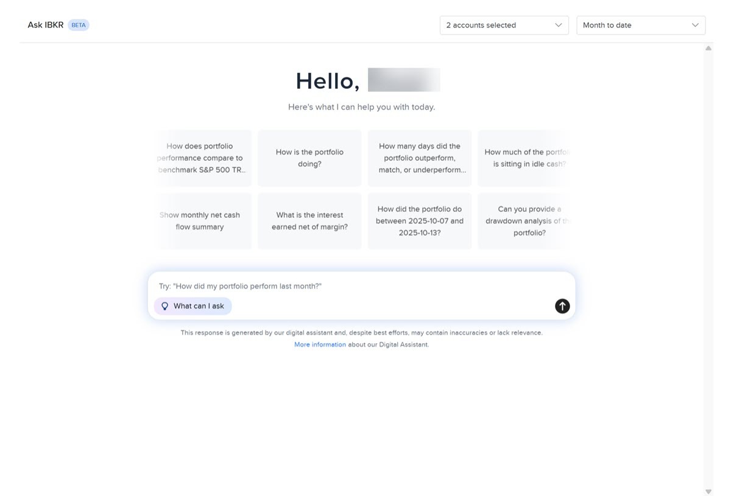Click the lightbulb icon beside What can I ask
The image size is (731, 496).
pos(164,306)
